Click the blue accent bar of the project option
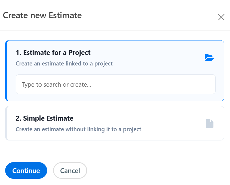 click(6, 71)
